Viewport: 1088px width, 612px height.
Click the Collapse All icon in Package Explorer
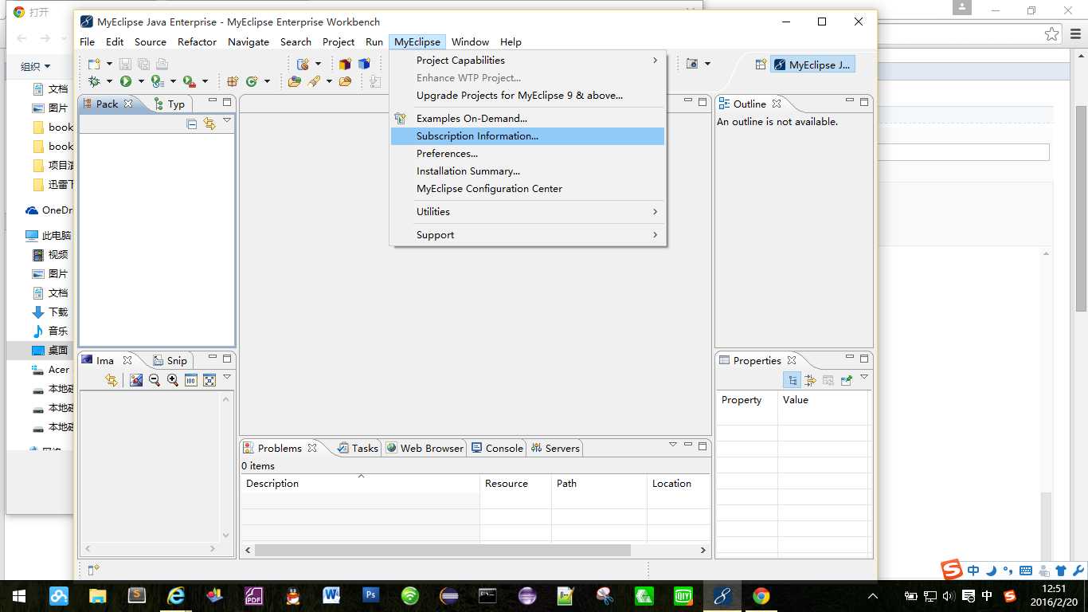[x=192, y=124]
